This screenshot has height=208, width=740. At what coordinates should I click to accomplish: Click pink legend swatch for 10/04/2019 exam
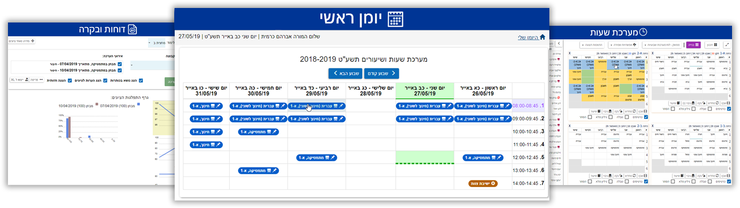97,104
